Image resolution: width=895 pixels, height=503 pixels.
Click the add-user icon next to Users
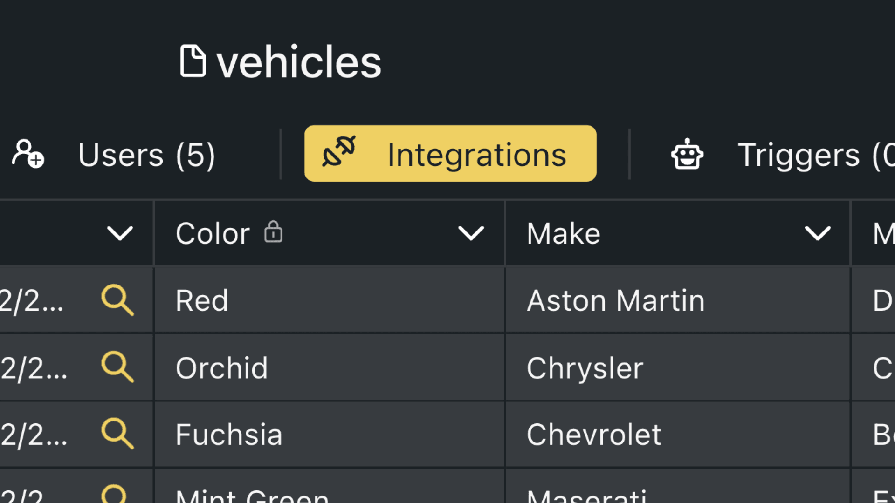coord(27,155)
